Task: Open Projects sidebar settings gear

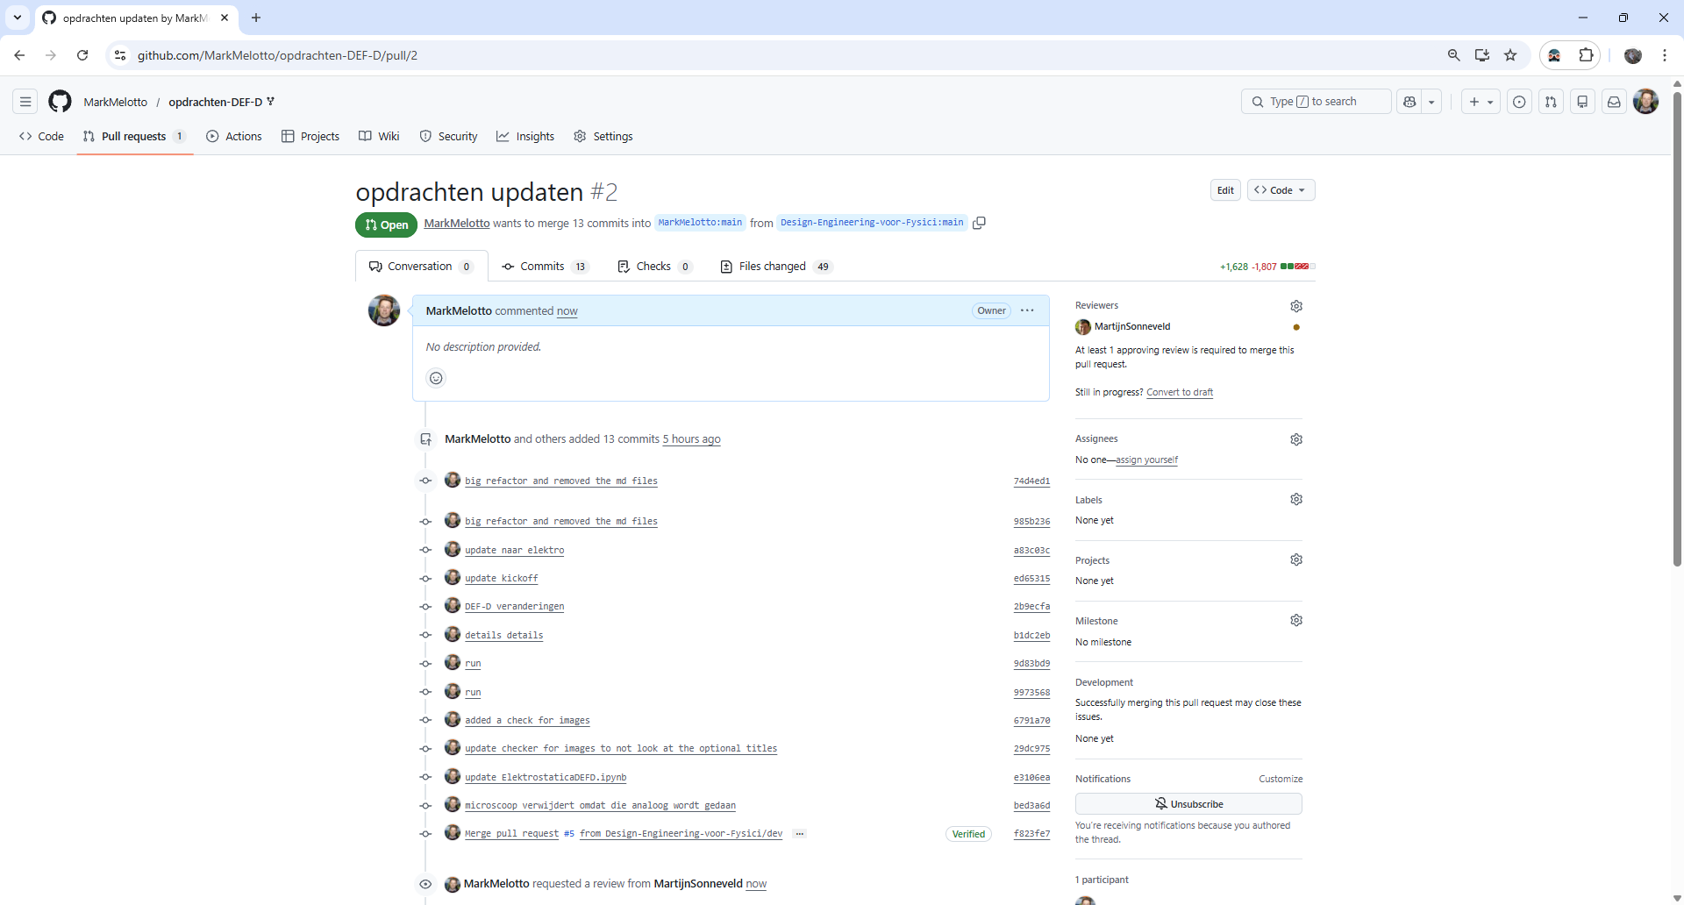Action: pyautogui.click(x=1296, y=559)
